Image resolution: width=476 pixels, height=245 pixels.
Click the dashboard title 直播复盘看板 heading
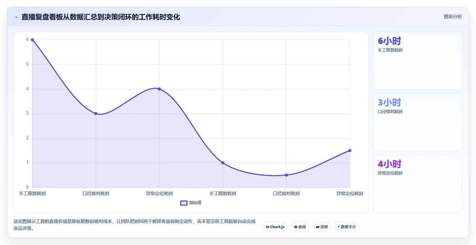101,17
